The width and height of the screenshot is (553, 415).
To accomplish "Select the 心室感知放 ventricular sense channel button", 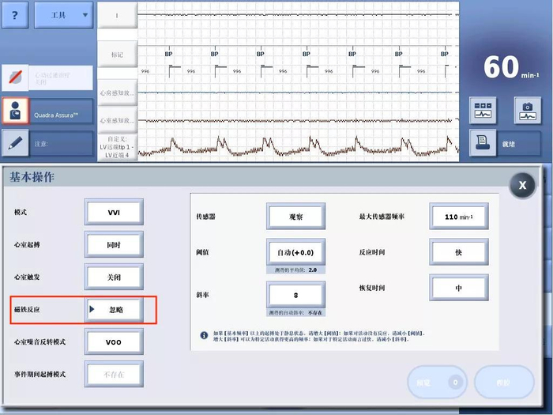I will pyautogui.click(x=117, y=120).
